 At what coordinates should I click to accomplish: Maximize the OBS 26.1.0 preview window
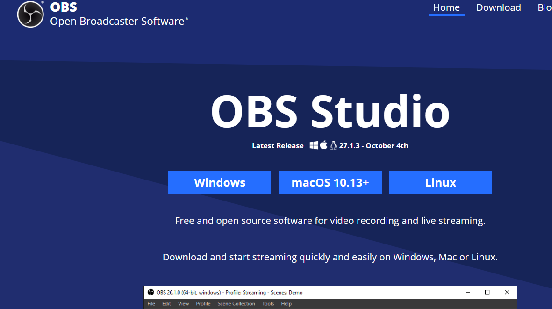[487, 292]
